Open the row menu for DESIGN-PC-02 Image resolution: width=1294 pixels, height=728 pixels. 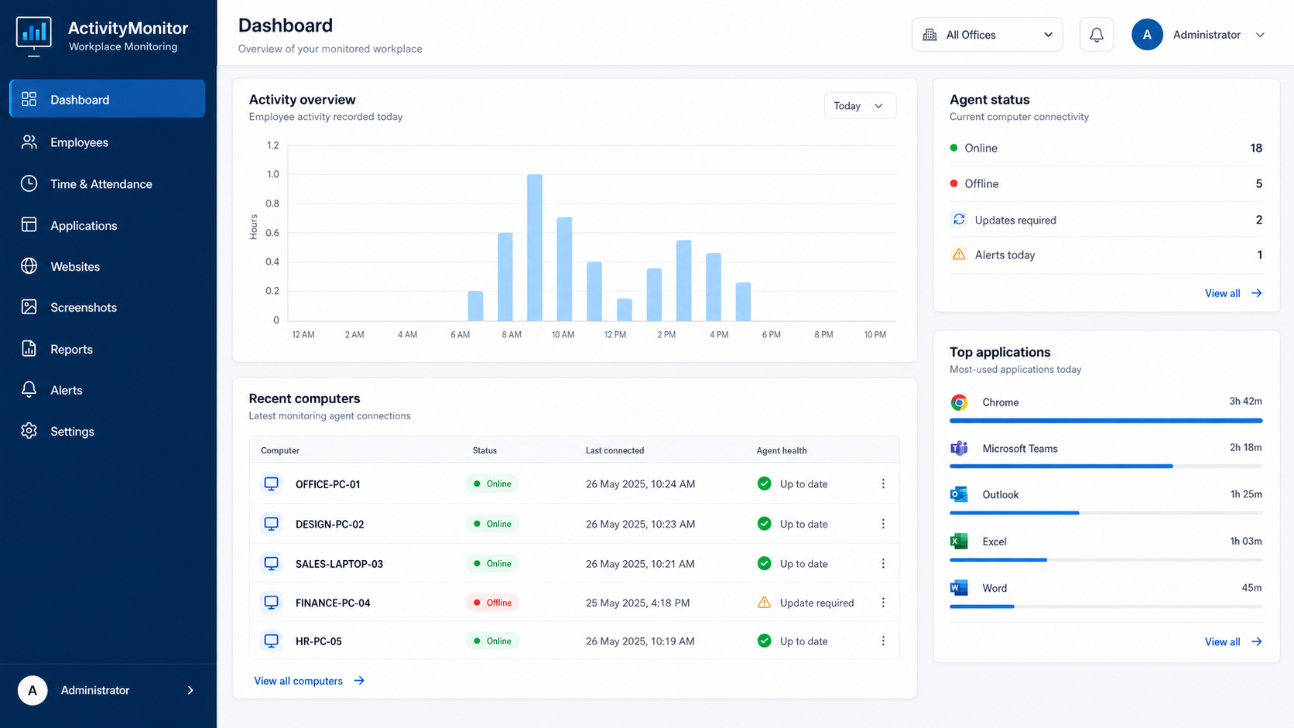883,524
